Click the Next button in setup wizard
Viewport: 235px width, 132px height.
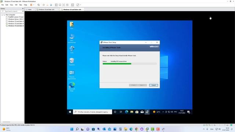point(142,85)
